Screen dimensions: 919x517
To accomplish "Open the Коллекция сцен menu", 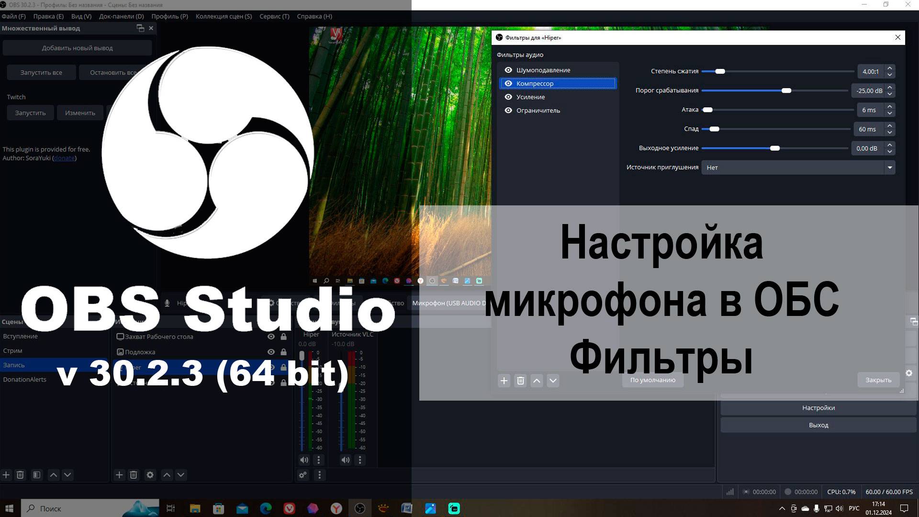I will (223, 16).
